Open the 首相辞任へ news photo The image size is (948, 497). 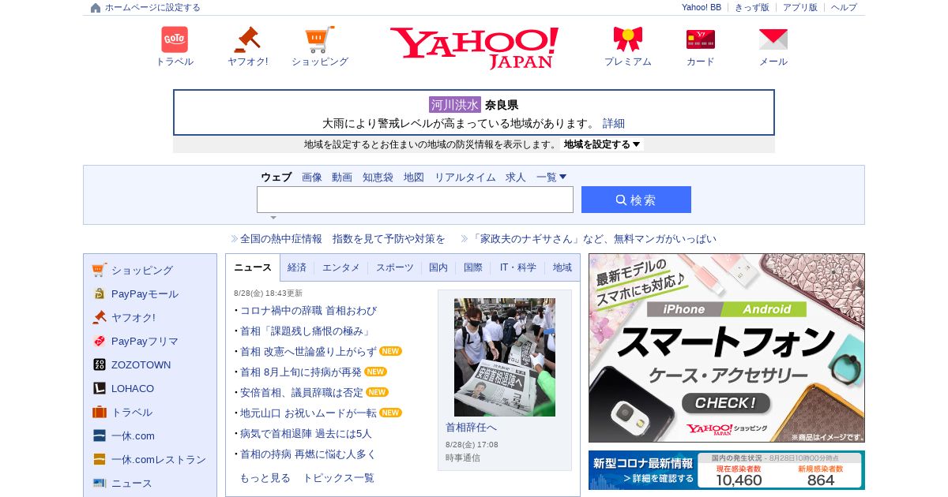(505, 357)
